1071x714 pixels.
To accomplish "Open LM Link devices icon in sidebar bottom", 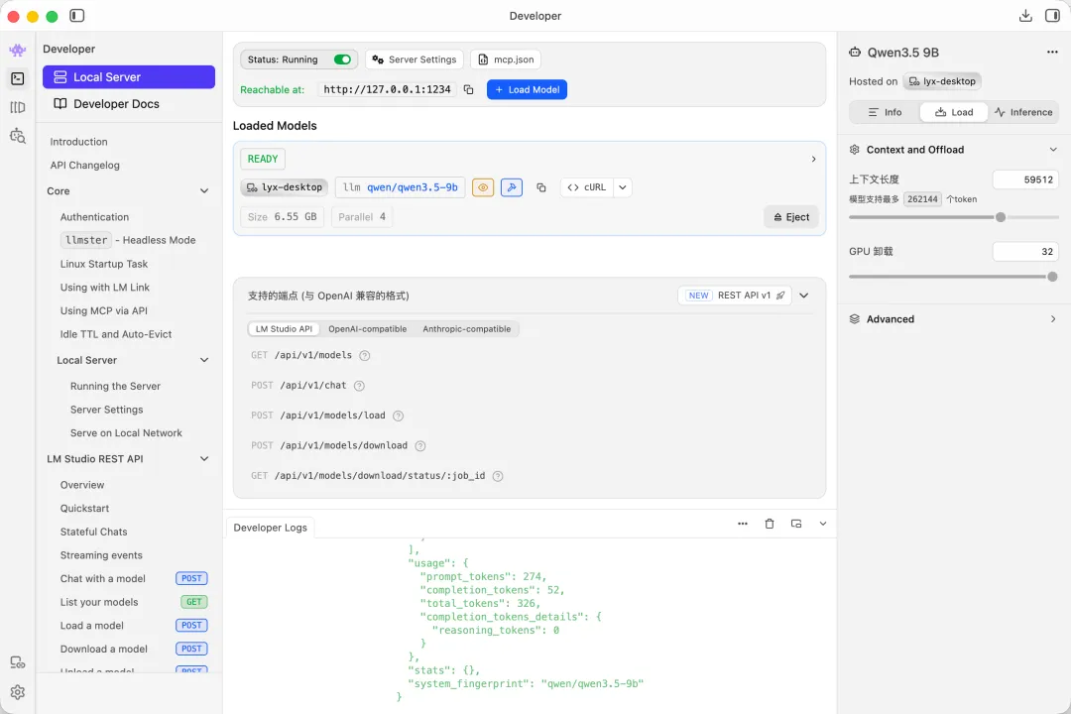I will (18, 662).
